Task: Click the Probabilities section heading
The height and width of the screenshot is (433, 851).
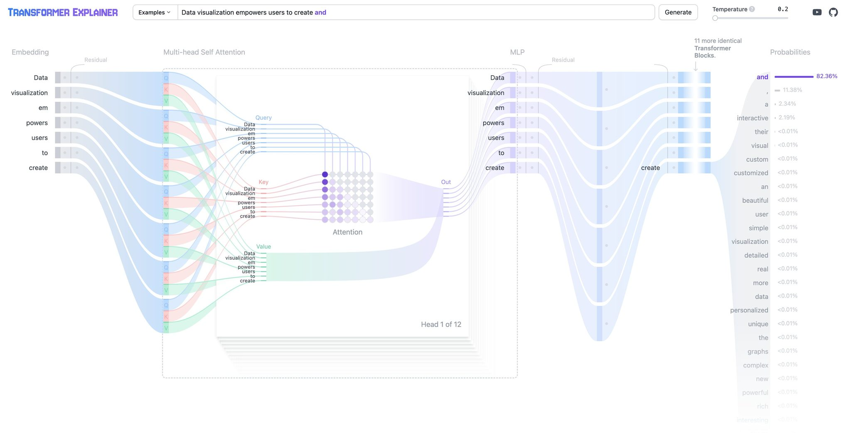Action: pyautogui.click(x=790, y=52)
